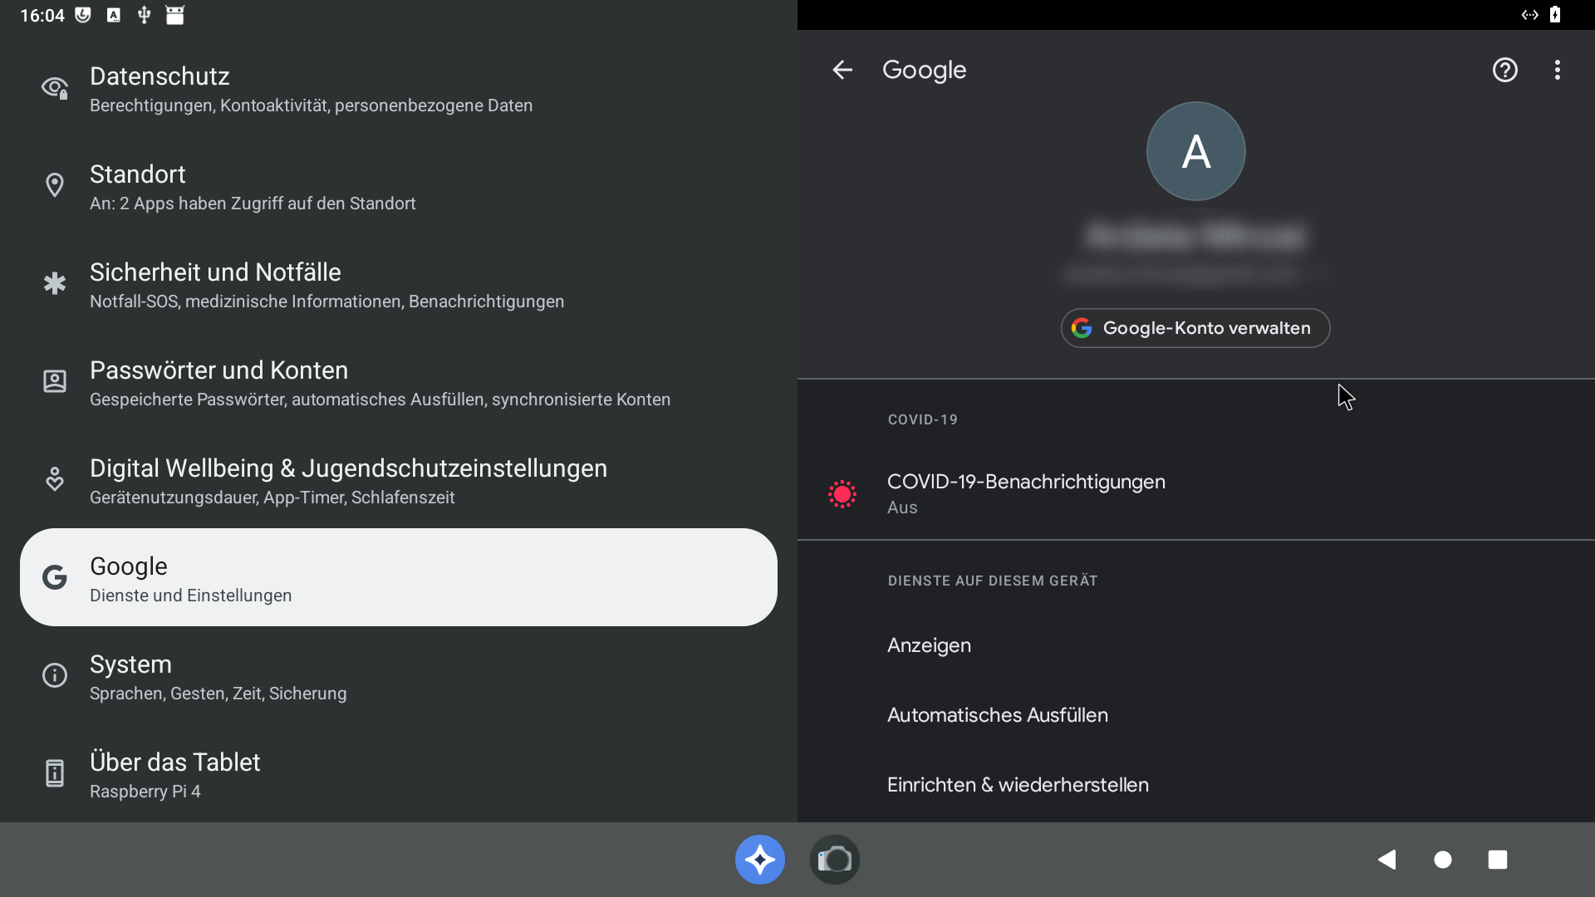This screenshot has height=897, width=1595.
Task: Click the back arrow icon
Action: pos(842,69)
